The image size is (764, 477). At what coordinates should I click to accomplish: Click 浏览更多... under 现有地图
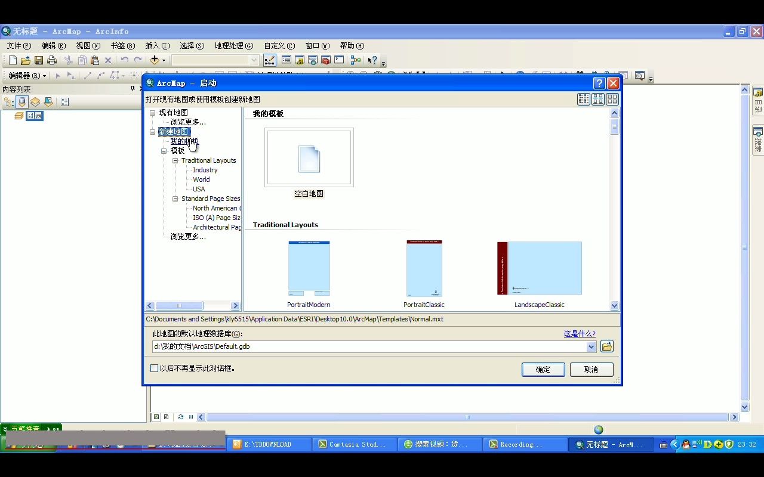click(188, 122)
